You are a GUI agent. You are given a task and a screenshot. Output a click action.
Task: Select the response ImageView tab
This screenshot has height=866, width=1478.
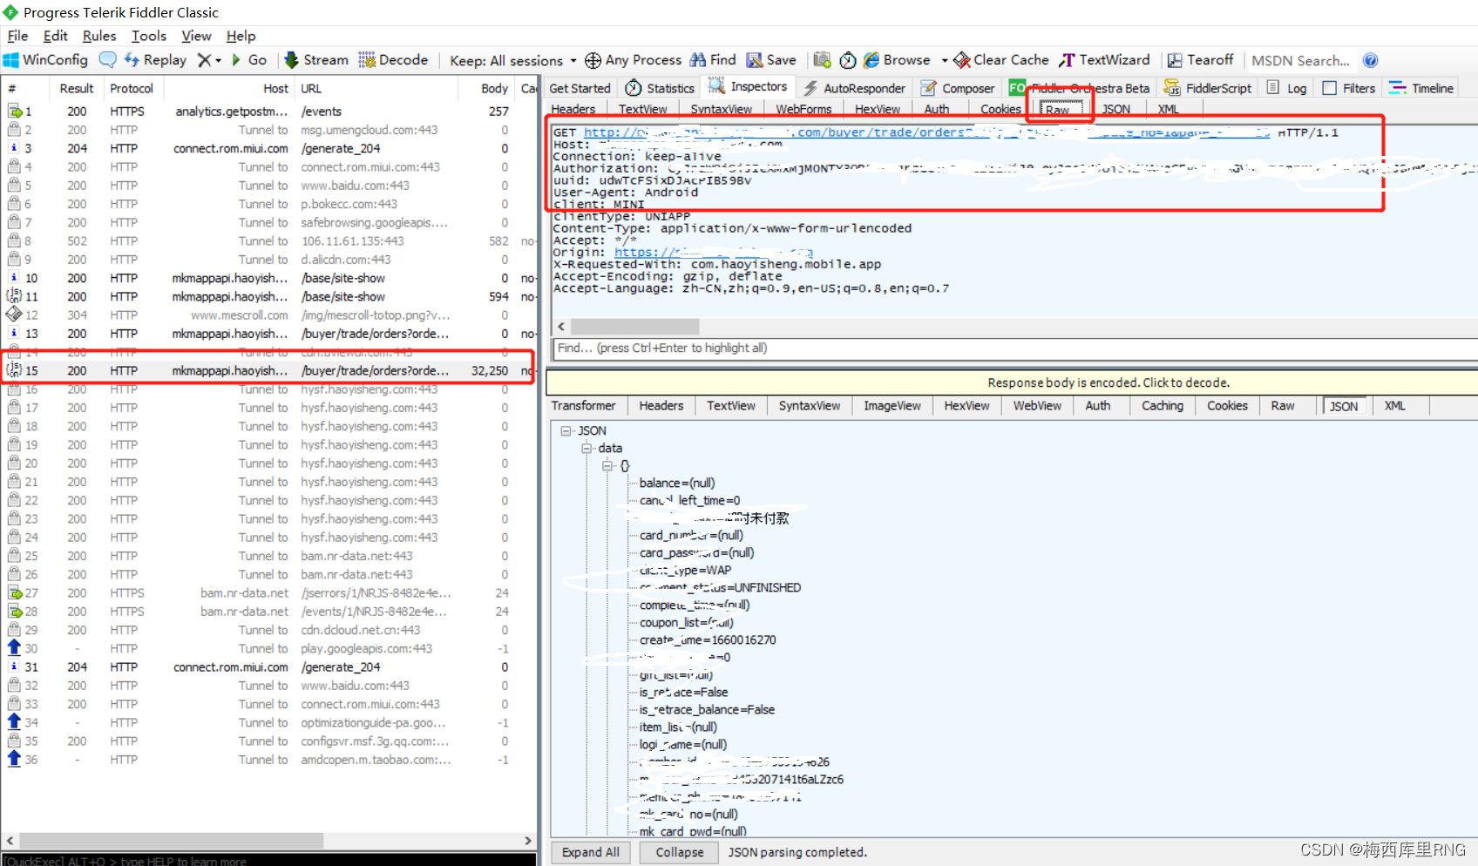pyautogui.click(x=892, y=406)
